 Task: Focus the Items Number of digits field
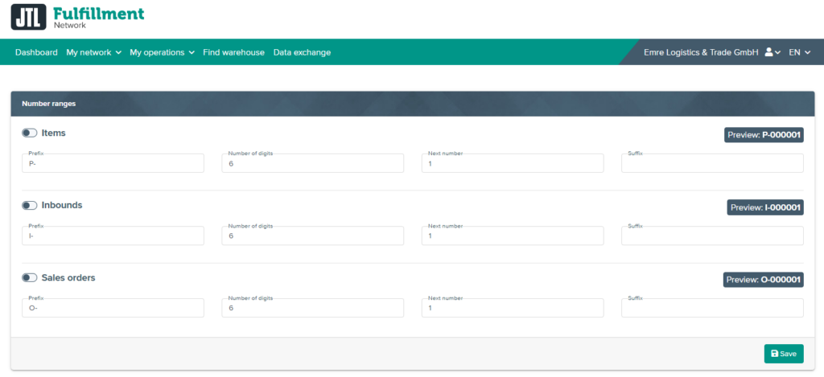coord(313,163)
